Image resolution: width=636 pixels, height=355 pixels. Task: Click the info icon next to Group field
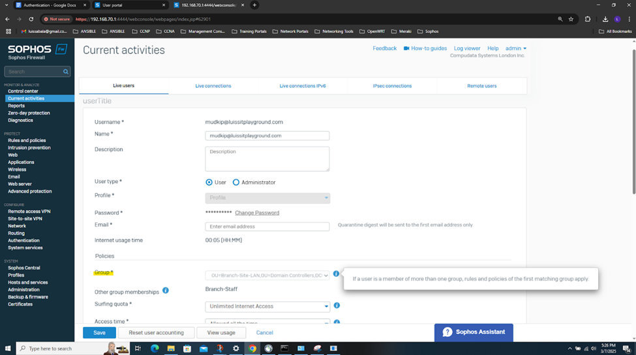[x=336, y=274]
